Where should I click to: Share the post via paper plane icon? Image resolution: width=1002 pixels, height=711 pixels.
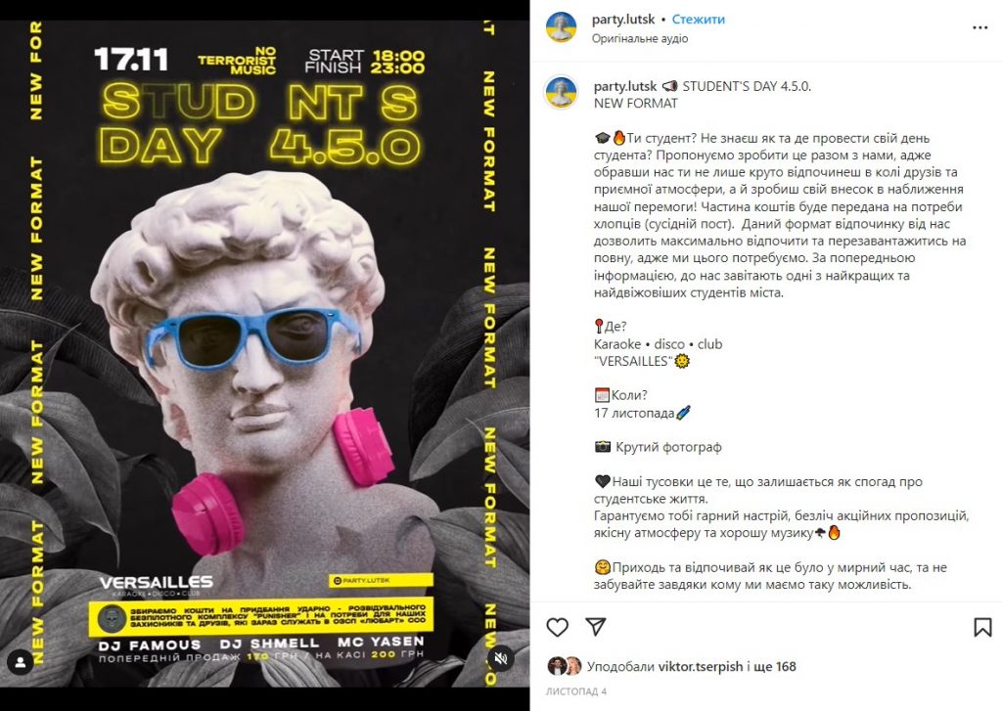596,627
